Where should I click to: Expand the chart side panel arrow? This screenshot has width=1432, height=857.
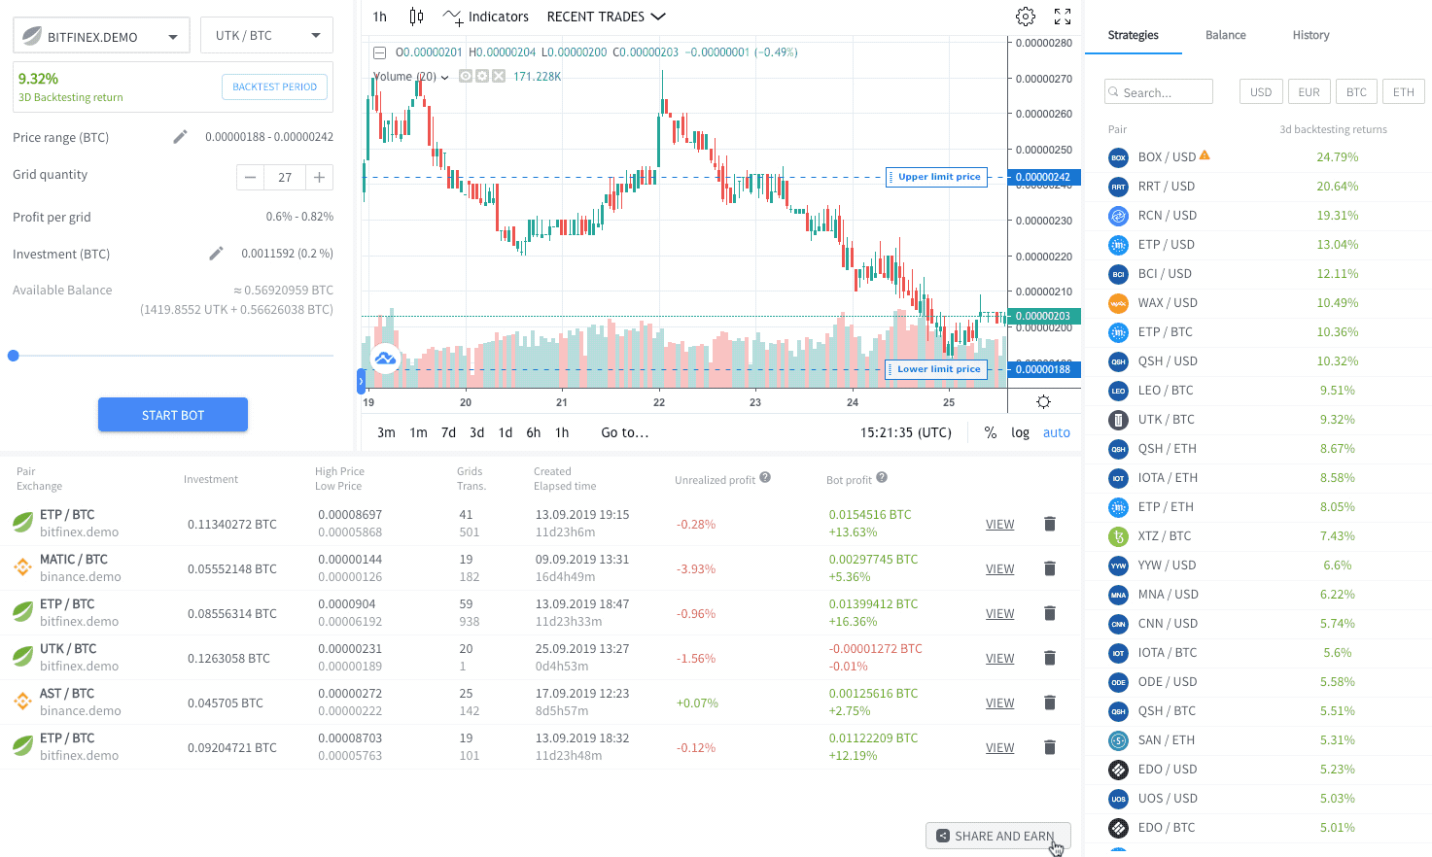pos(361,381)
